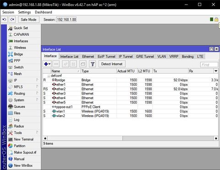Open the Dashboard menu
220x170 pixels.
[x=44, y=12]
